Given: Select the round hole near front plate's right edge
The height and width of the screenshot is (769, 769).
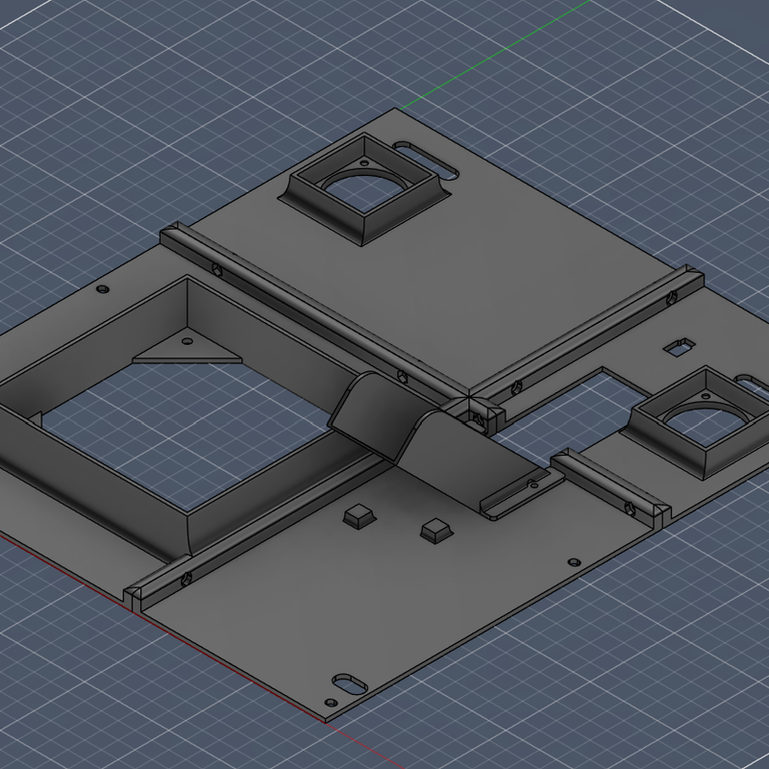Looking at the screenshot, I should (574, 562).
